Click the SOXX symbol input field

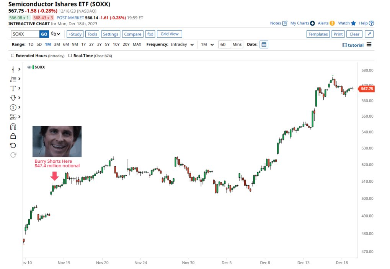coord(25,34)
